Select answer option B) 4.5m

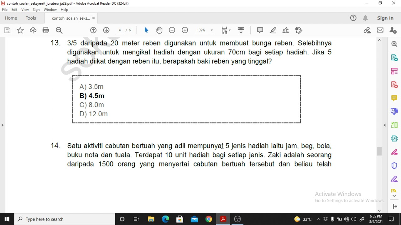(x=92, y=96)
